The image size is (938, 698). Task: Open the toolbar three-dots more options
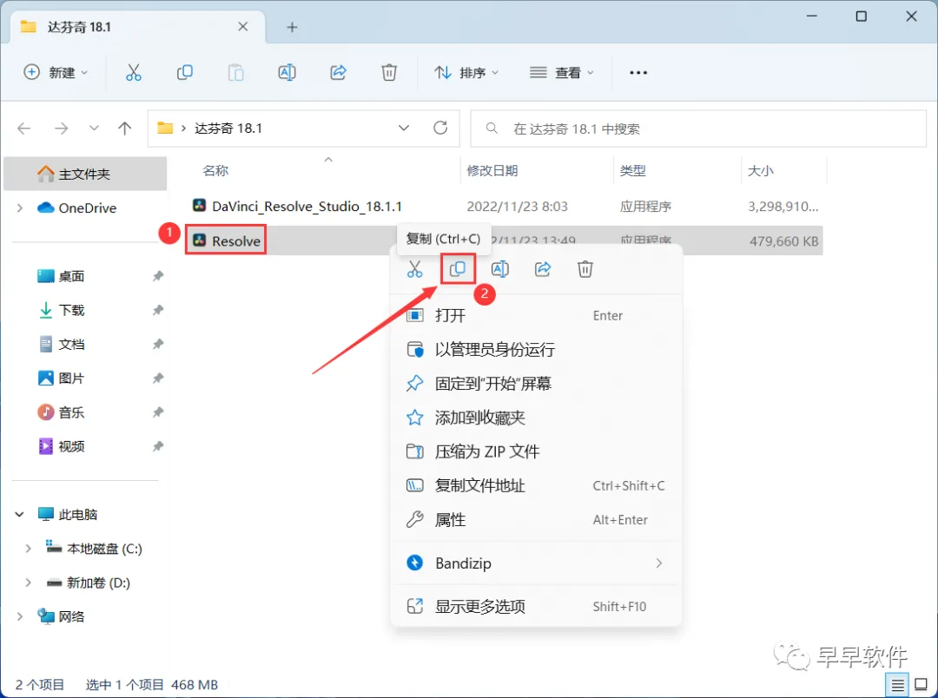coord(638,72)
